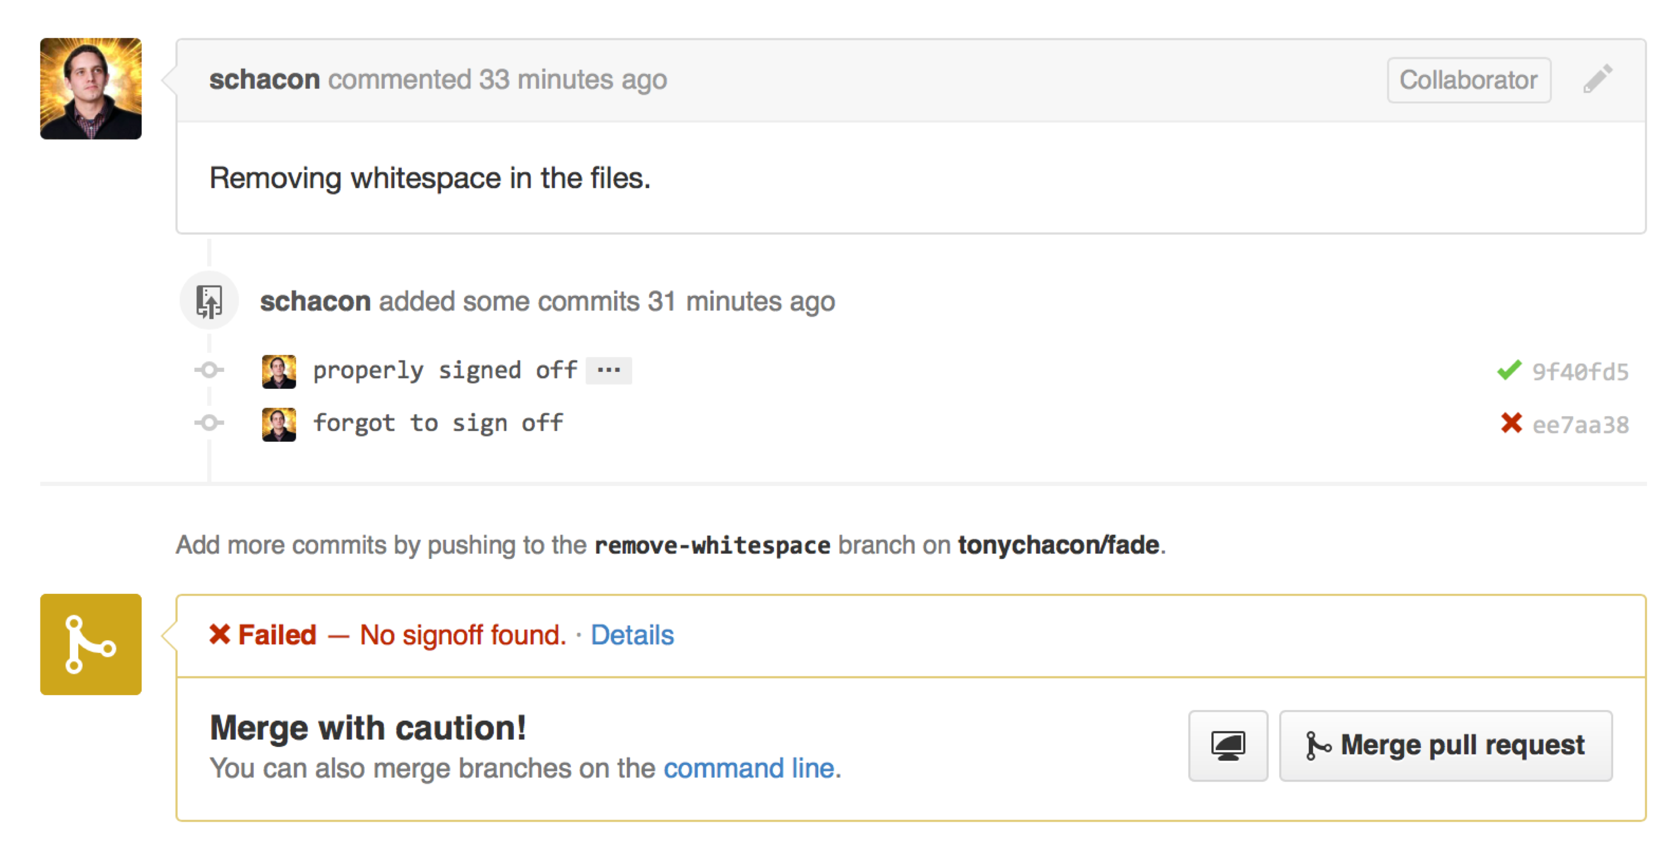This screenshot has height=841, width=1664.
Task: Click the red X status on ee7aa38
Action: click(1510, 423)
